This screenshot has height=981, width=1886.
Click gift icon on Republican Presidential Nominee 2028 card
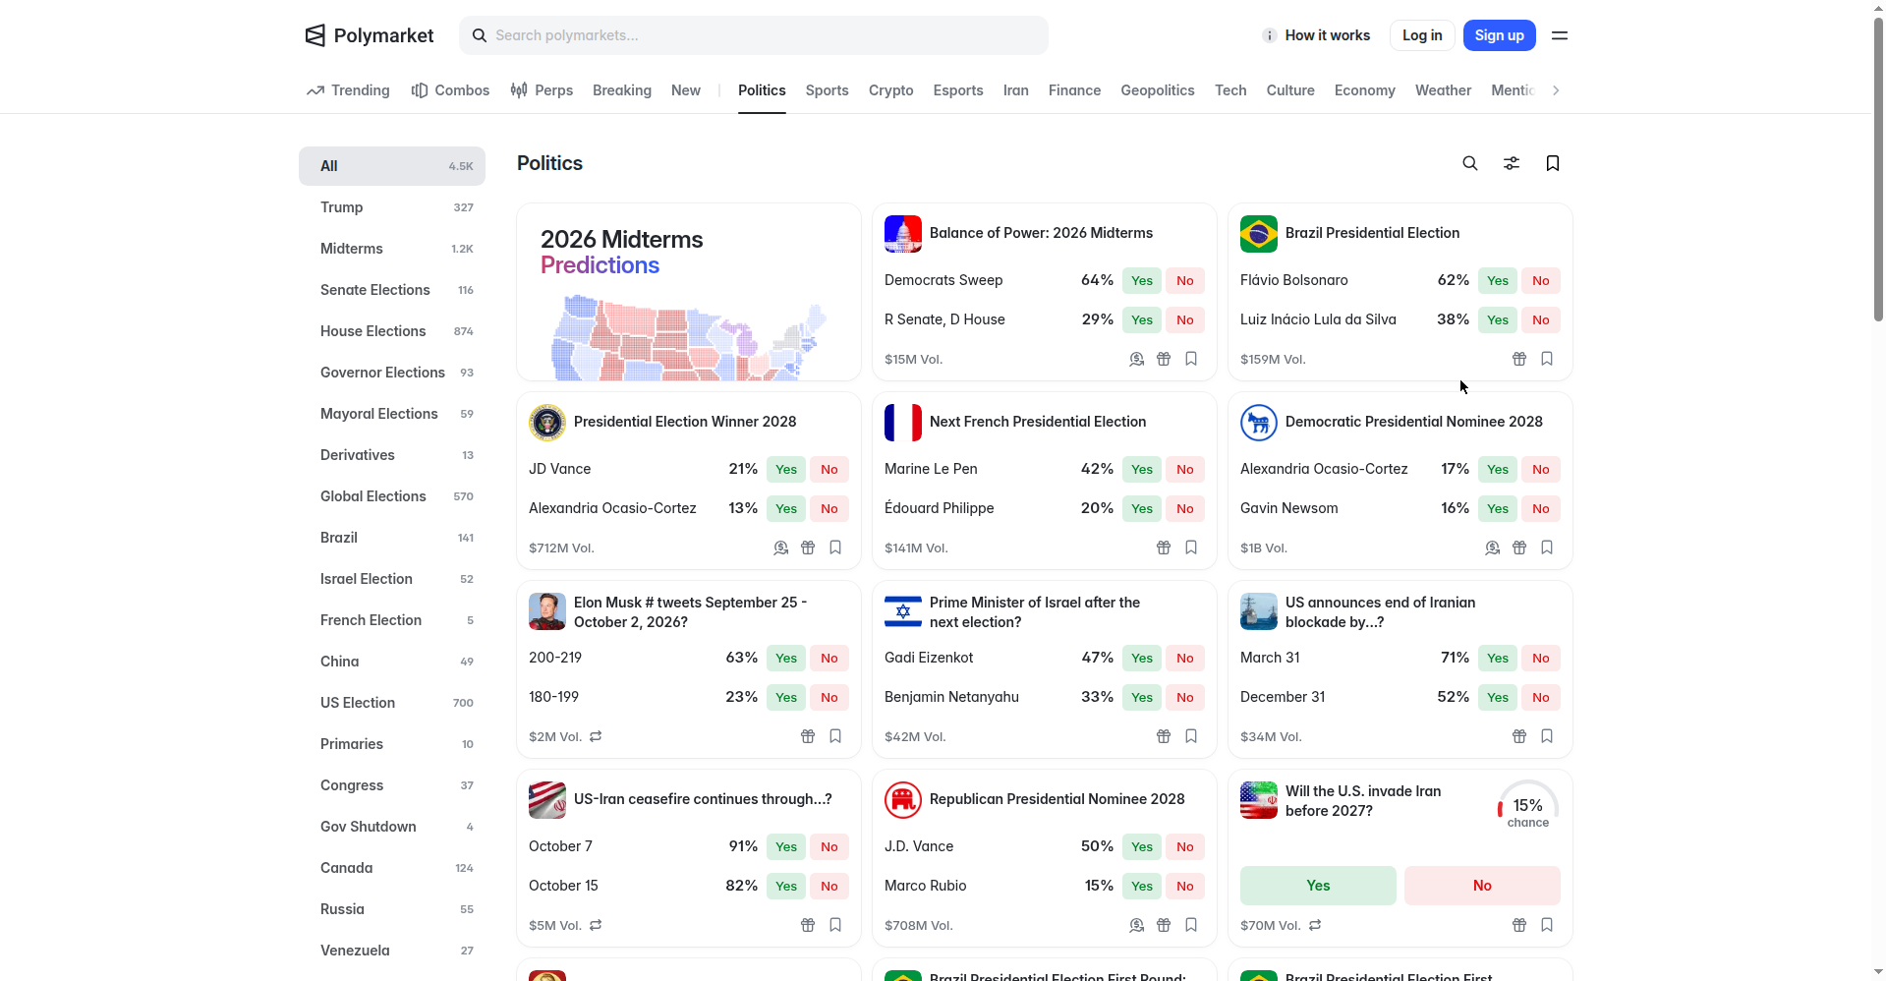point(1164,925)
